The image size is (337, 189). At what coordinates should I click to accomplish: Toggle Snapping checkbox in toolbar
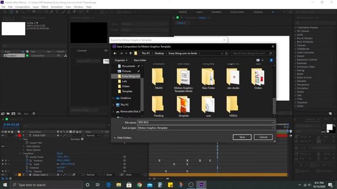(119, 12)
